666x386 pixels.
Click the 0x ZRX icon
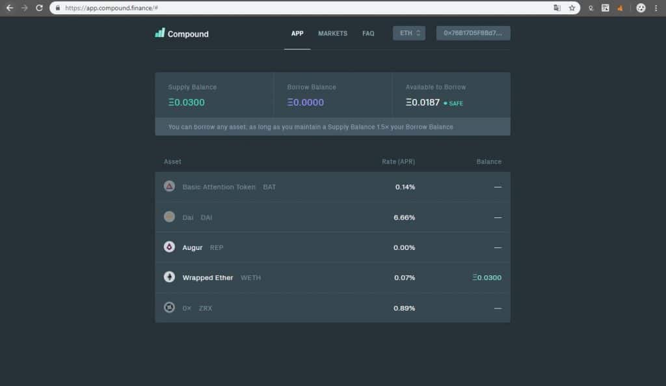(170, 307)
